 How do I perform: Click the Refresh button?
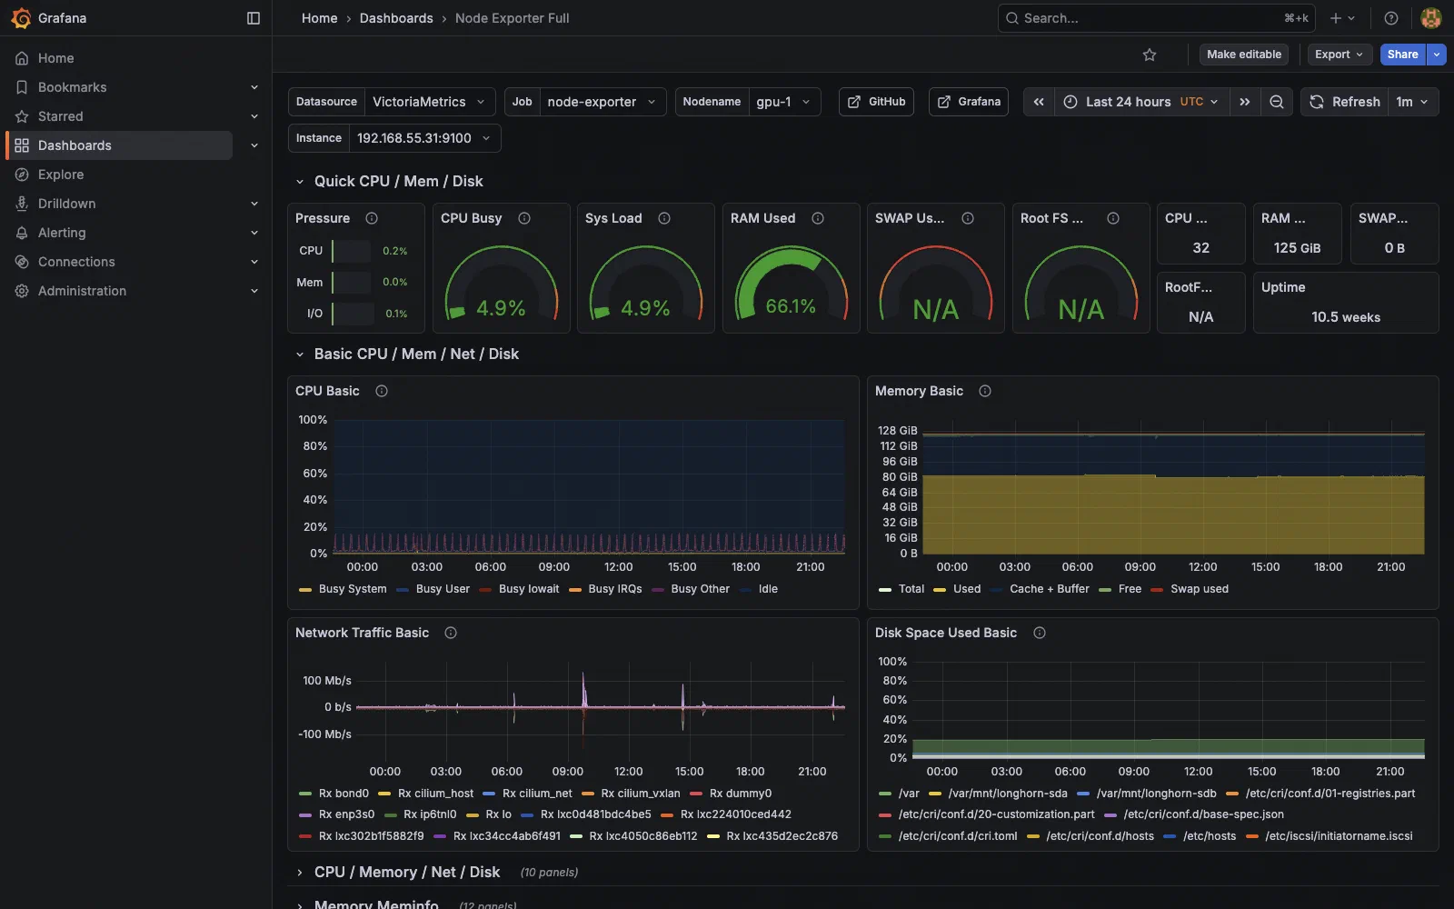tap(1345, 102)
